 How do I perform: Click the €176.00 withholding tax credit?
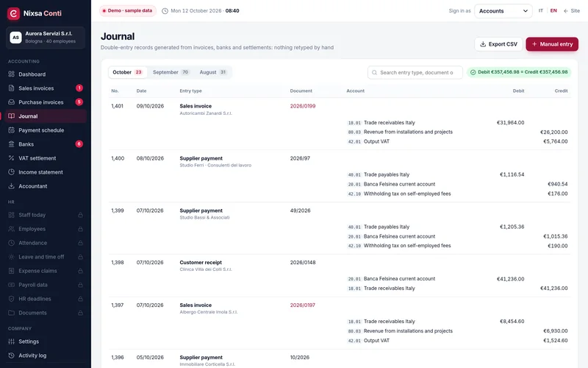pyautogui.click(x=558, y=194)
